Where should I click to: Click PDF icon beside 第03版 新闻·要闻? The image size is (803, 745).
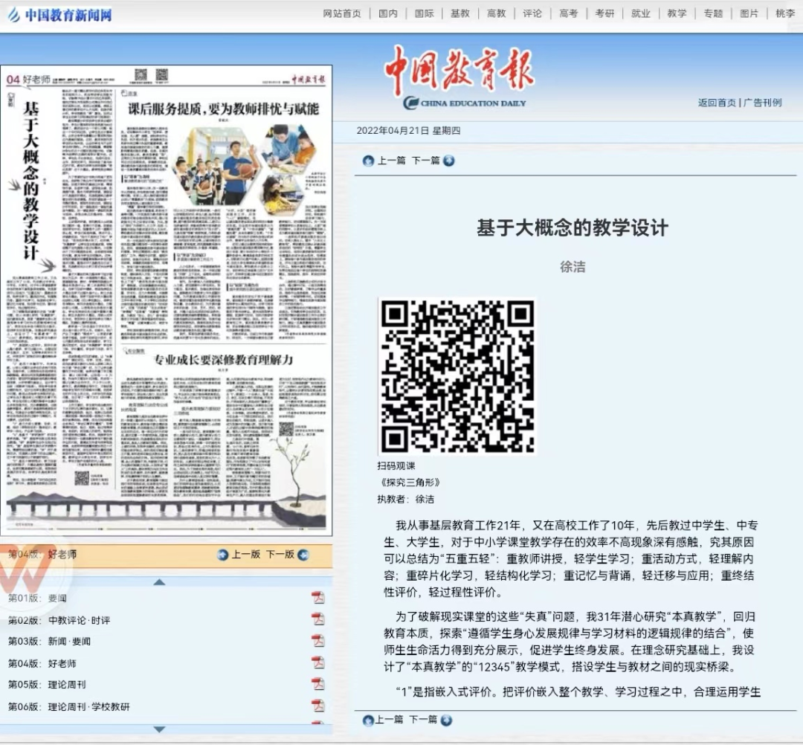click(317, 641)
